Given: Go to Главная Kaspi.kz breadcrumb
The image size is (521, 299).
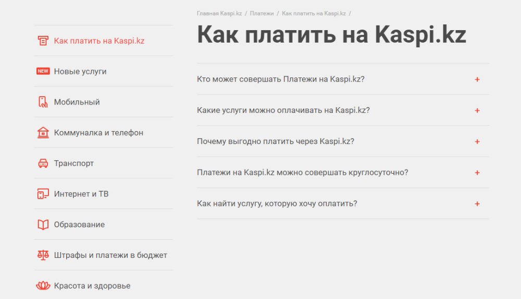Looking at the screenshot, I should 219,13.
